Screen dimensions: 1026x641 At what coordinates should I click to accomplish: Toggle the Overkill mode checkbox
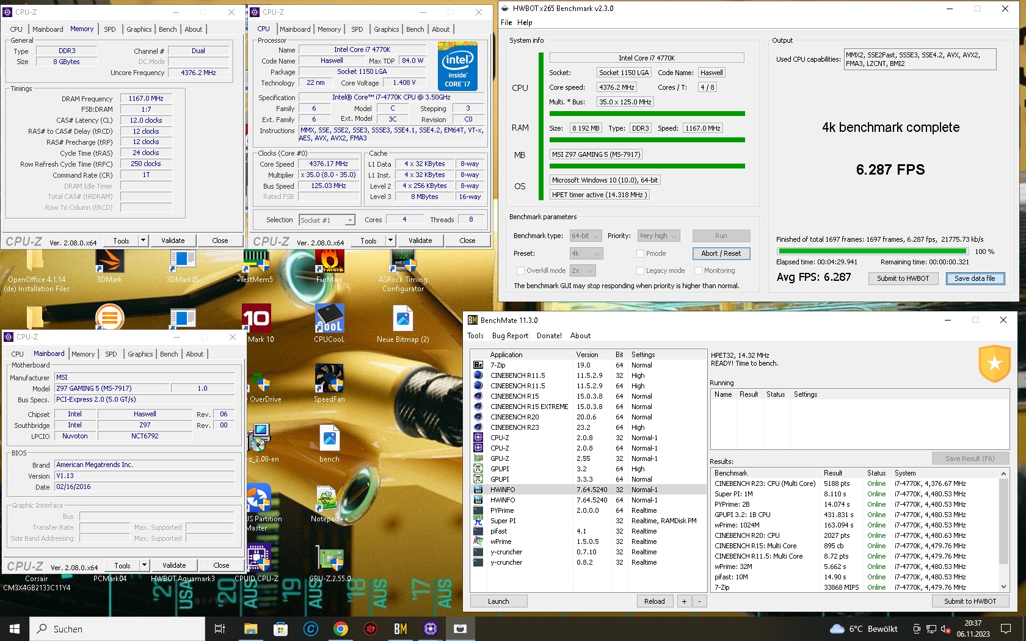tap(521, 270)
